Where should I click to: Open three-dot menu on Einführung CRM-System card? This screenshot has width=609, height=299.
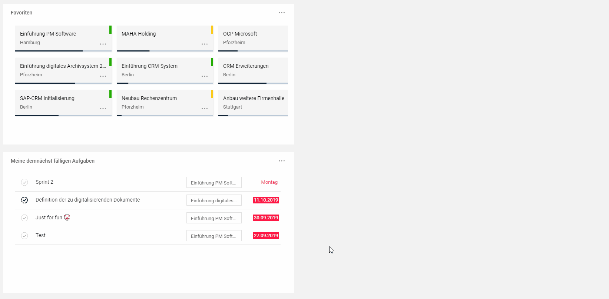click(x=205, y=76)
